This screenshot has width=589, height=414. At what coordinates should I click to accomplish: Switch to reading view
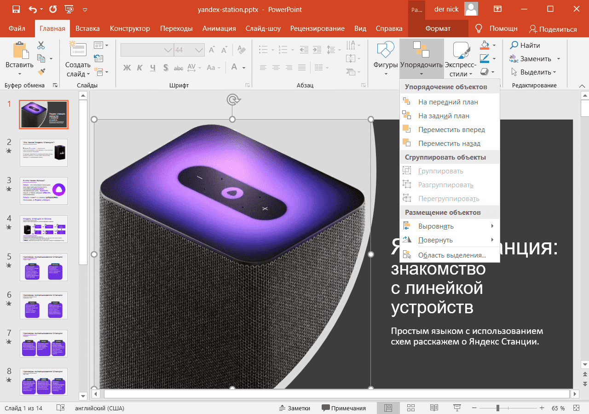pos(434,408)
